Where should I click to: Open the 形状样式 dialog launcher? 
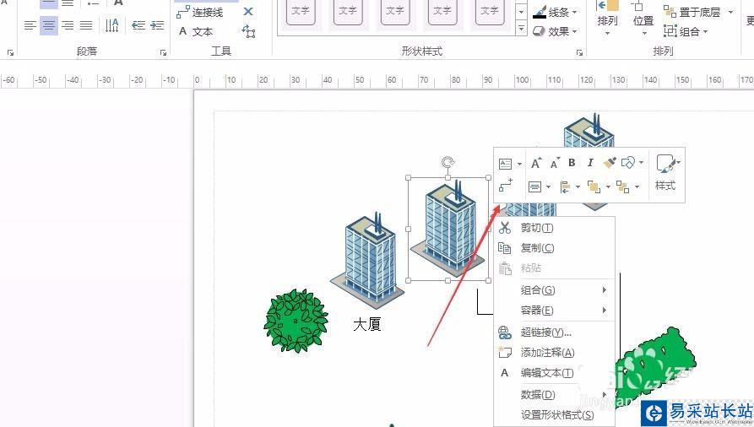point(579,53)
